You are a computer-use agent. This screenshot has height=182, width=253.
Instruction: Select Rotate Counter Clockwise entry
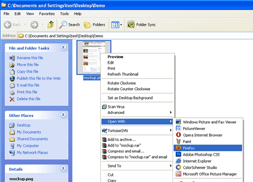[138, 89]
